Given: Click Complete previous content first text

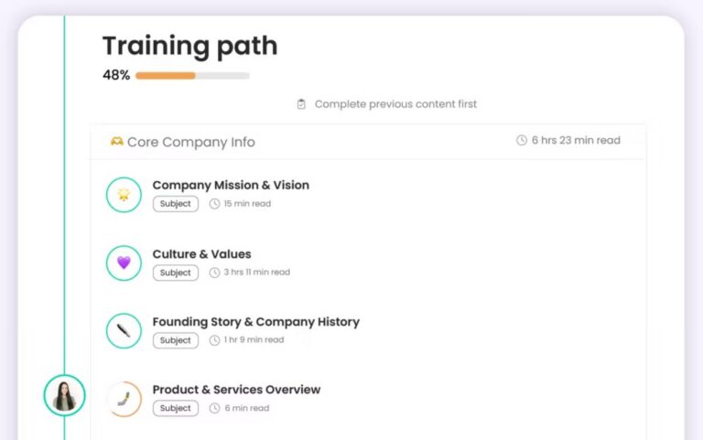Looking at the screenshot, I should click(x=395, y=104).
